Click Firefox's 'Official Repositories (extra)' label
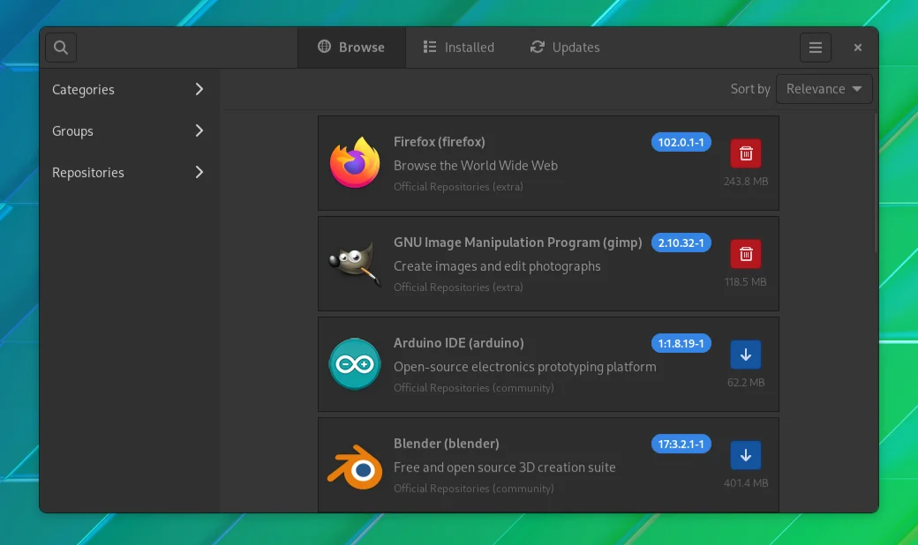 click(458, 187)
